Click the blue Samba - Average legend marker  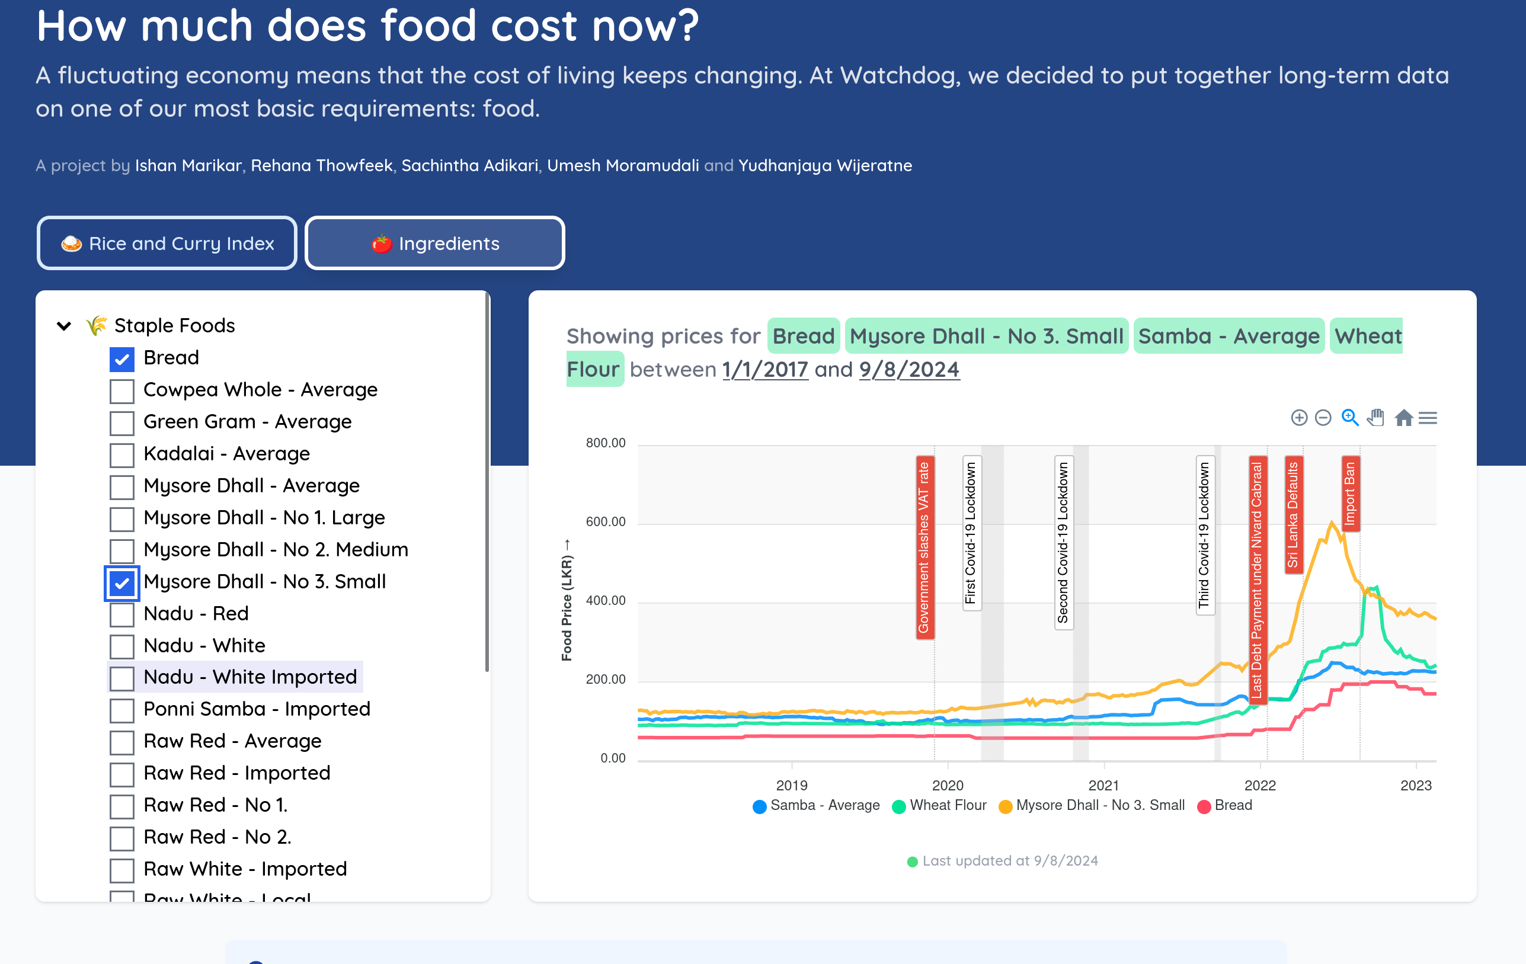pyautogui.click(x=759, y=806)
